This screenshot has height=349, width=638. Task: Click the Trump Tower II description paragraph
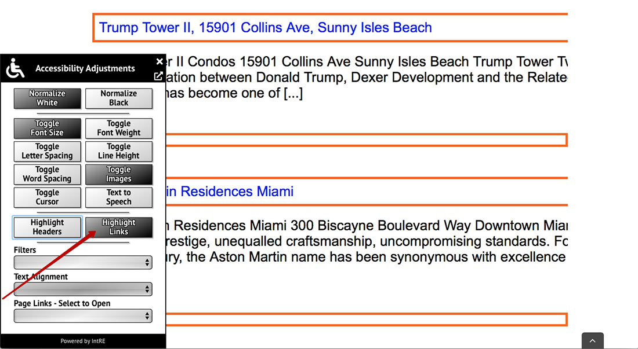pyautogui.click(x=367, y=78)
